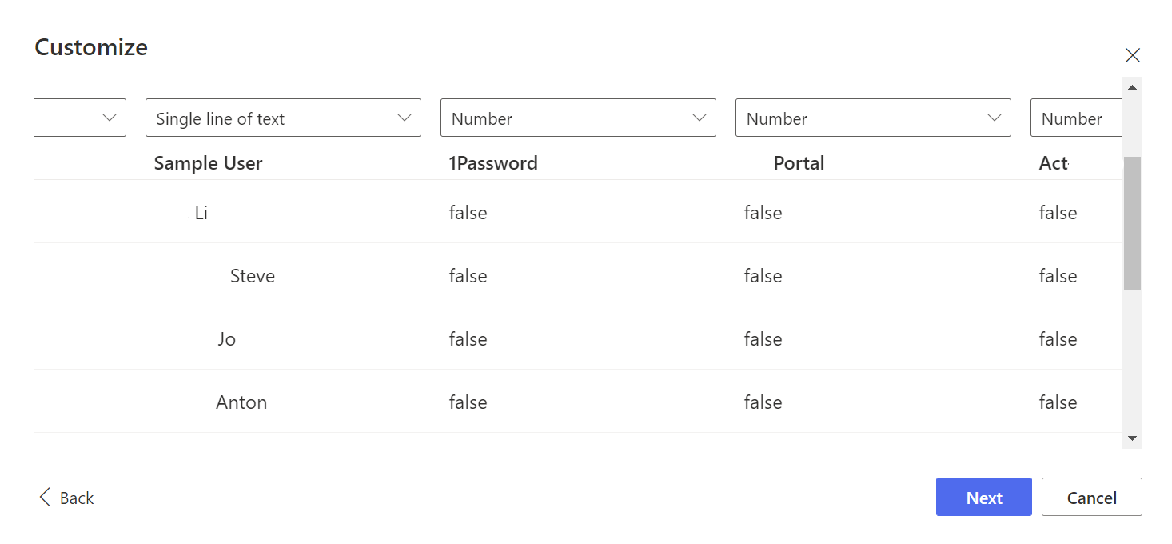Select the '1Password' column header

493,163
